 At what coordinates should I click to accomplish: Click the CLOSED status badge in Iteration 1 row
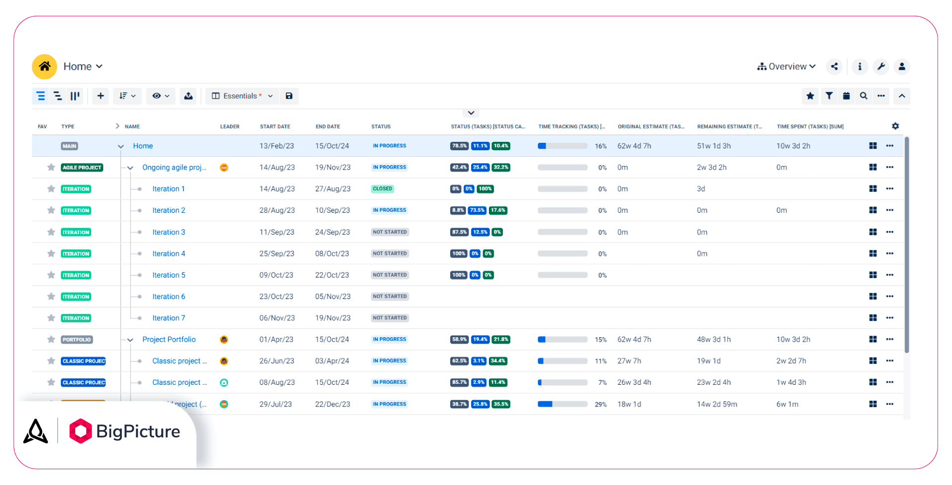coord(382,189)
